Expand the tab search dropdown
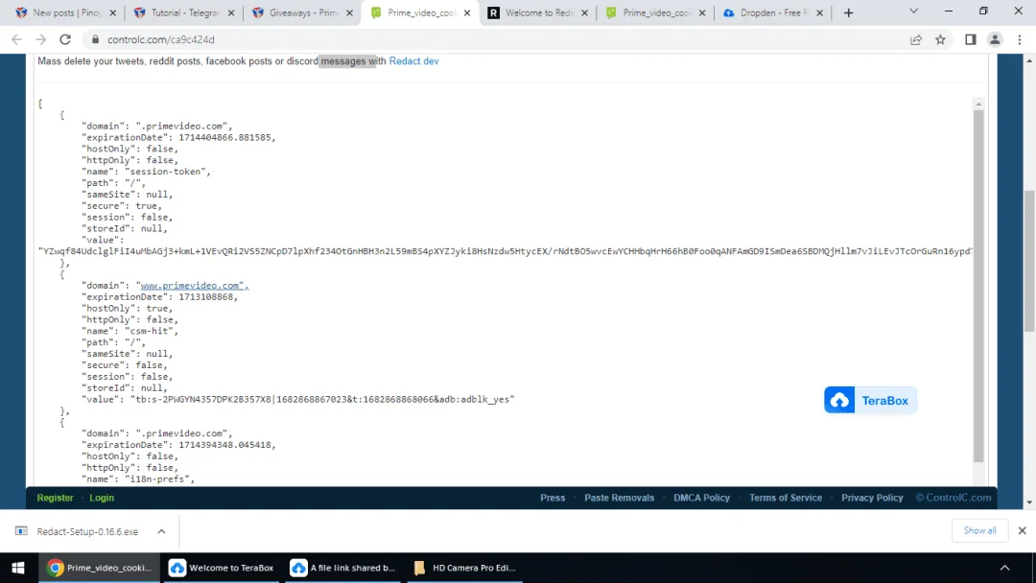1036x583 pixels. pyautogui.click(x=914, y=12)
